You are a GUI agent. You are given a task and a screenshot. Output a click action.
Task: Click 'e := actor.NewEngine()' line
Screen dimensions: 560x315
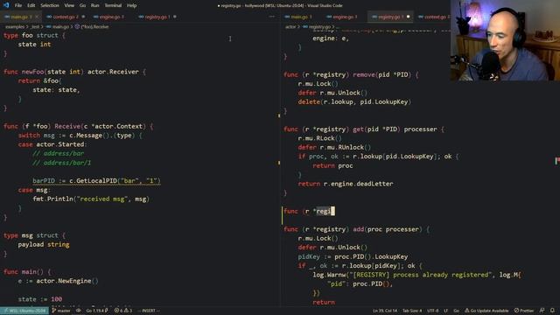[x=59, y=281]
